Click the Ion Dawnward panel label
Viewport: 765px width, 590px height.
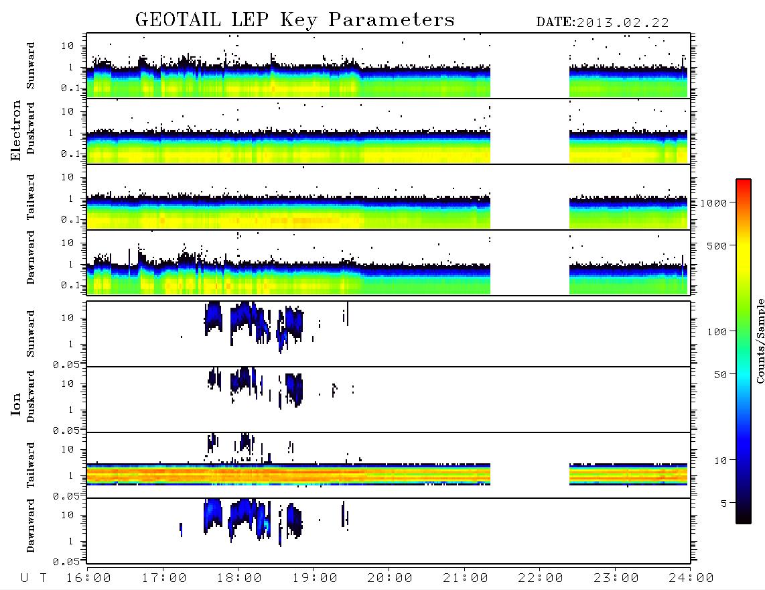[x=31, y=526]
